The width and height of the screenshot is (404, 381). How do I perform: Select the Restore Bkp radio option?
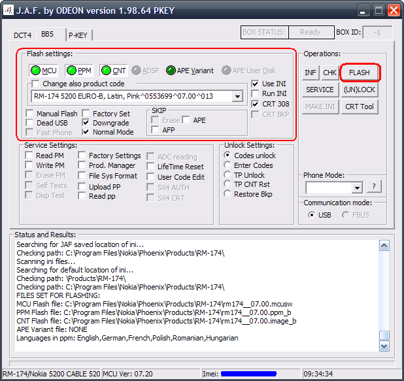(227, 193)
